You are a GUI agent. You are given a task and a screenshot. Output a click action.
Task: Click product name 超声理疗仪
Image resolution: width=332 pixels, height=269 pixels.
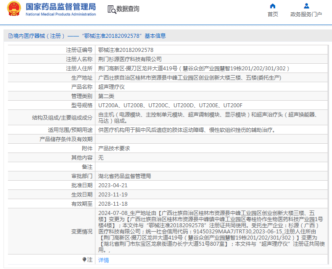point(111,87)
